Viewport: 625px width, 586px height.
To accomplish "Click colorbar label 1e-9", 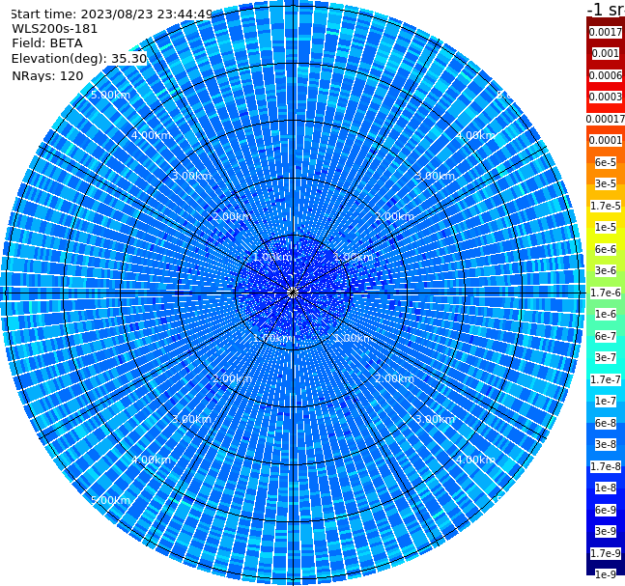I will [x=606, y=574].
